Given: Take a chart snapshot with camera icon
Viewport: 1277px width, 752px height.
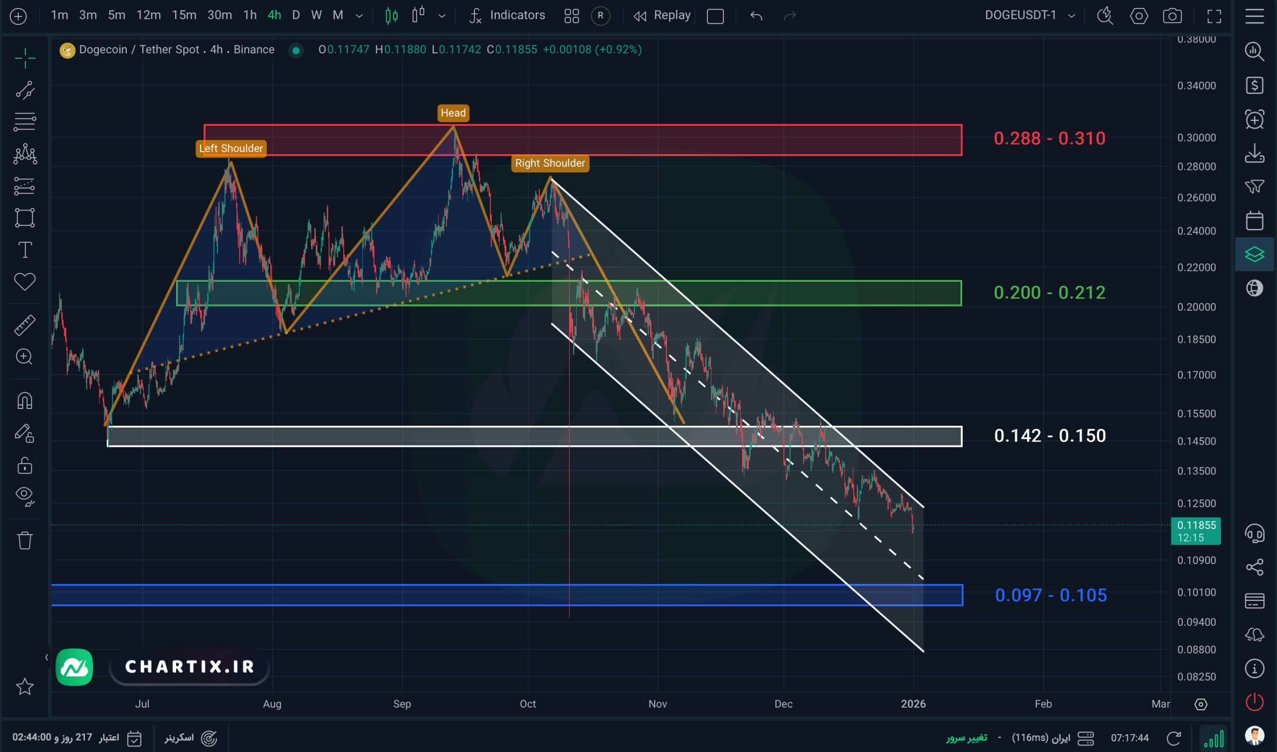Looking at the screenshot, I should (1172, 16).
